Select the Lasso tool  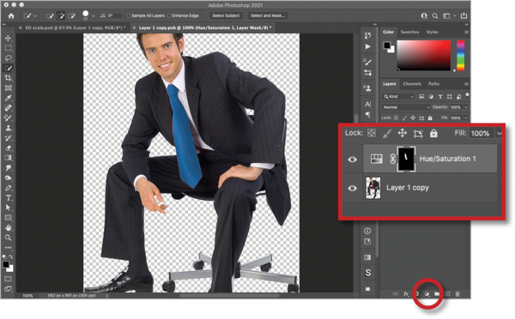coord(8,58)
